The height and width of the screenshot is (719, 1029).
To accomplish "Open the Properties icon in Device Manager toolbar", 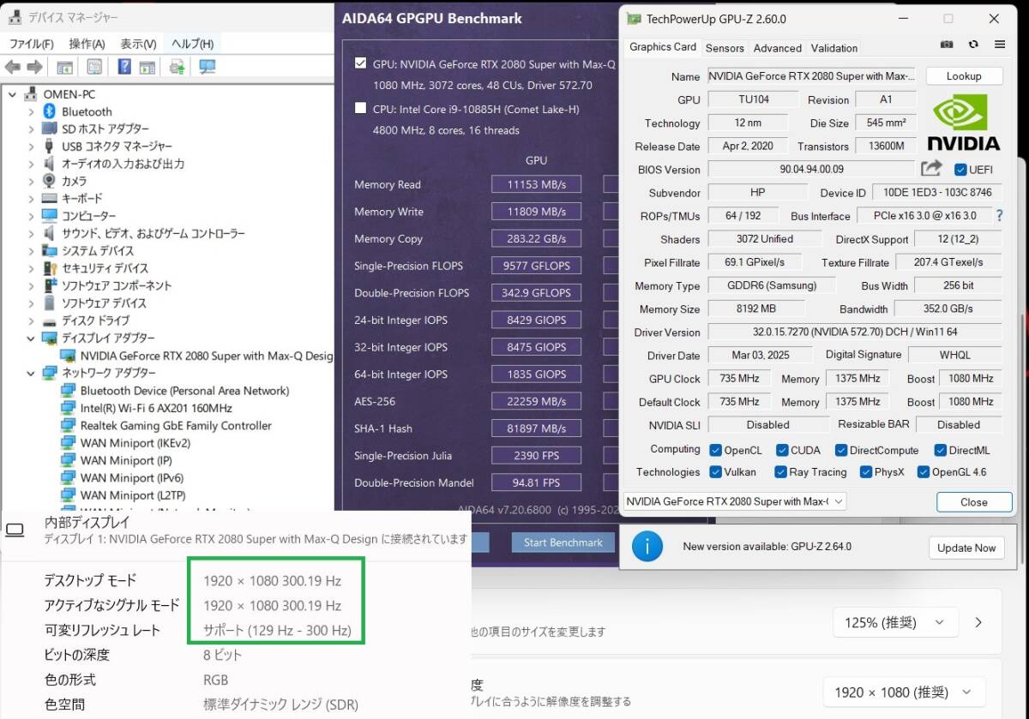I will [94, 67].
